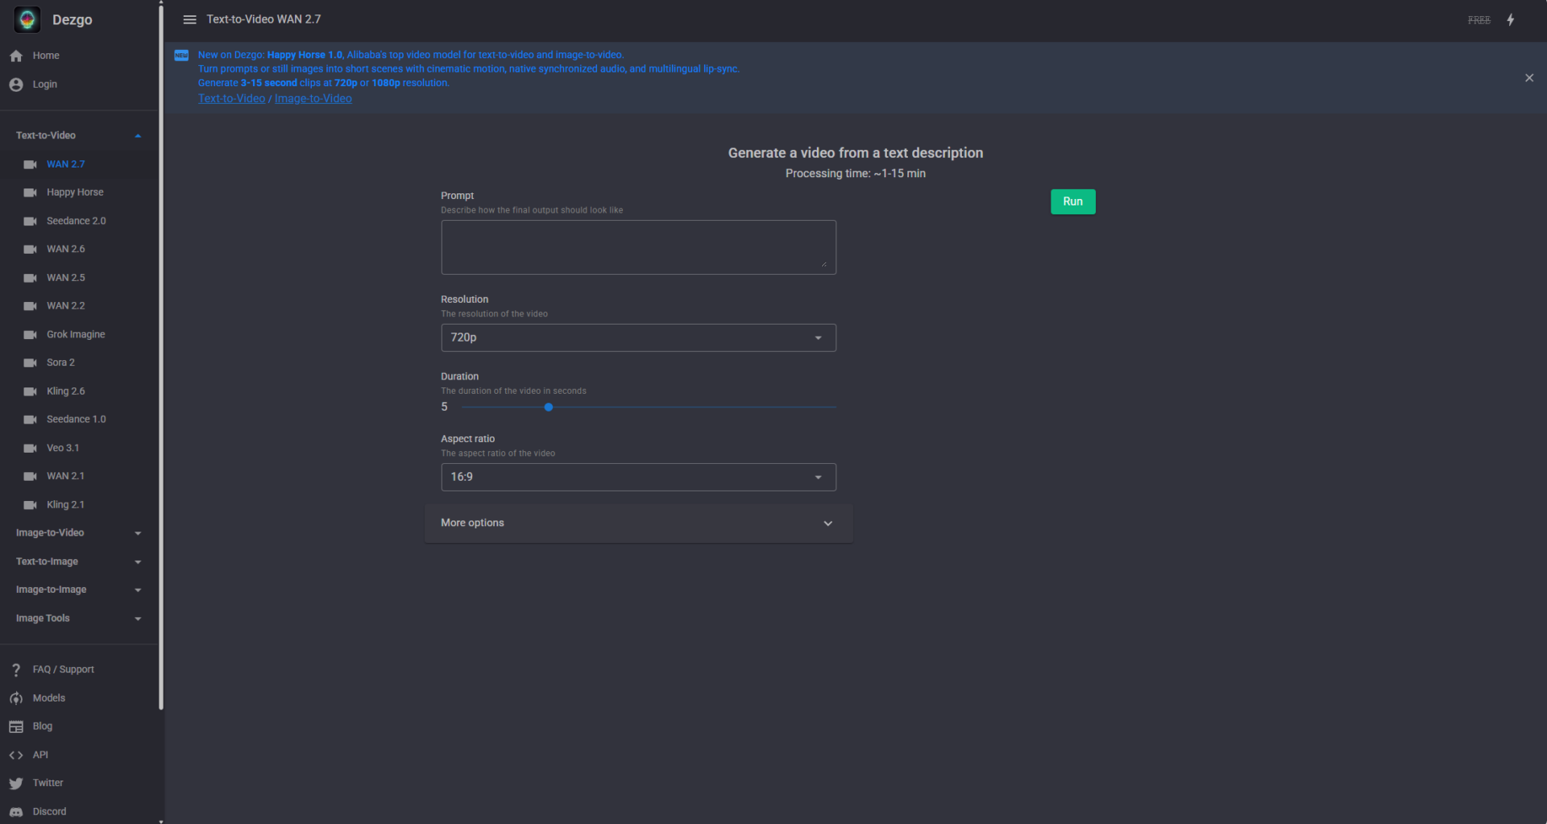Click the Duration slider handle
1547x824 pixels.
(x=549, y=408)
